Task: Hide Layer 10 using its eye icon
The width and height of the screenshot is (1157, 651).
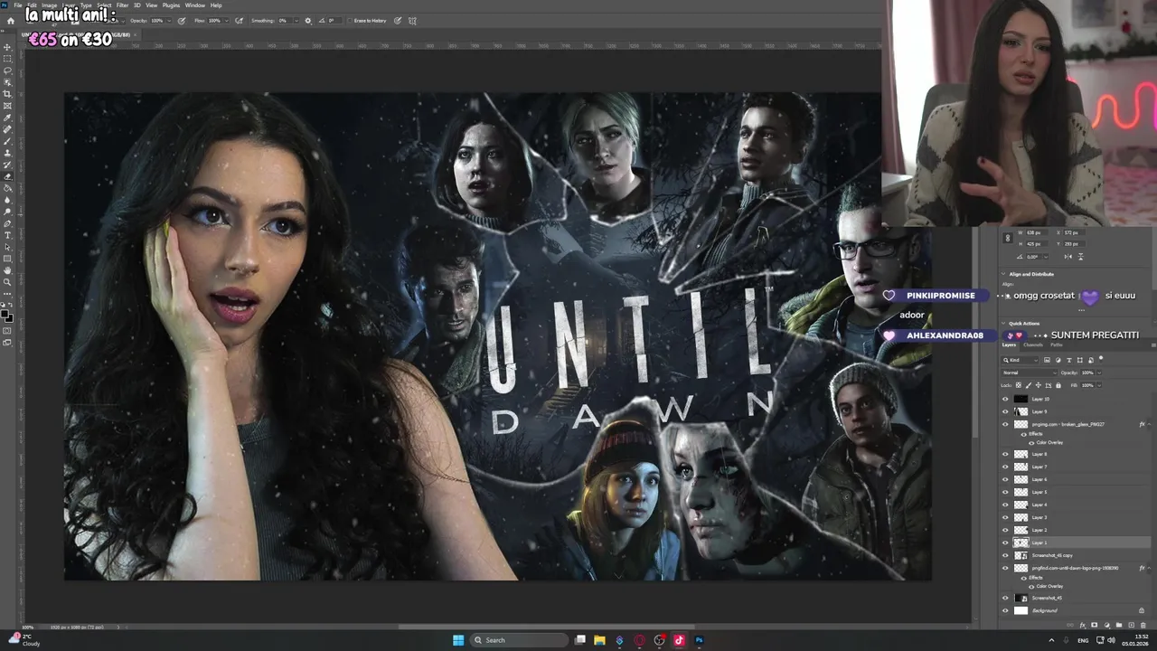Action: [1005, 399]
